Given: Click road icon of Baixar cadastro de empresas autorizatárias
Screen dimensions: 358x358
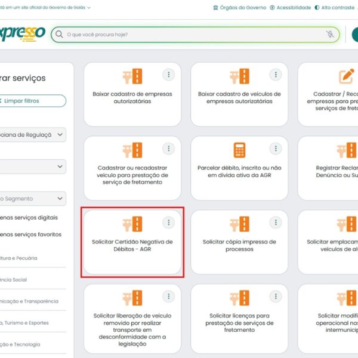Looking at the screenshot, I should point(132,76).
